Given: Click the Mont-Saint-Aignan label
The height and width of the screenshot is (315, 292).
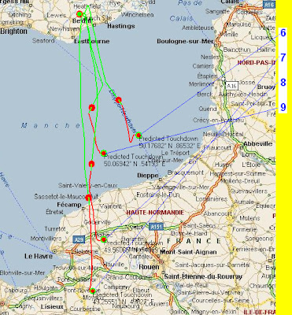Looking at the screenshot, I should [x=188, y=252].
